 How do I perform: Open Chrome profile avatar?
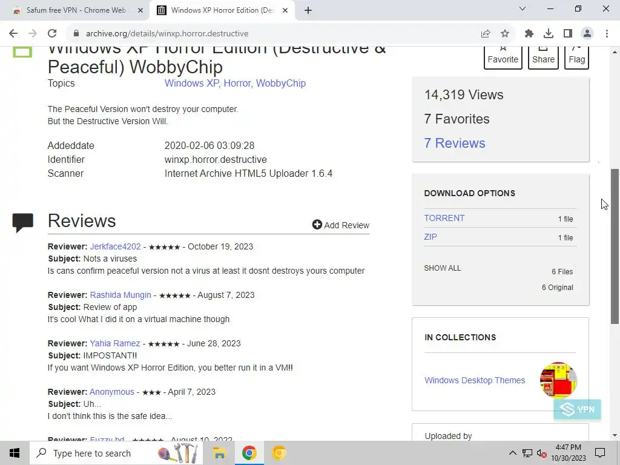click(x=587, y=34)
